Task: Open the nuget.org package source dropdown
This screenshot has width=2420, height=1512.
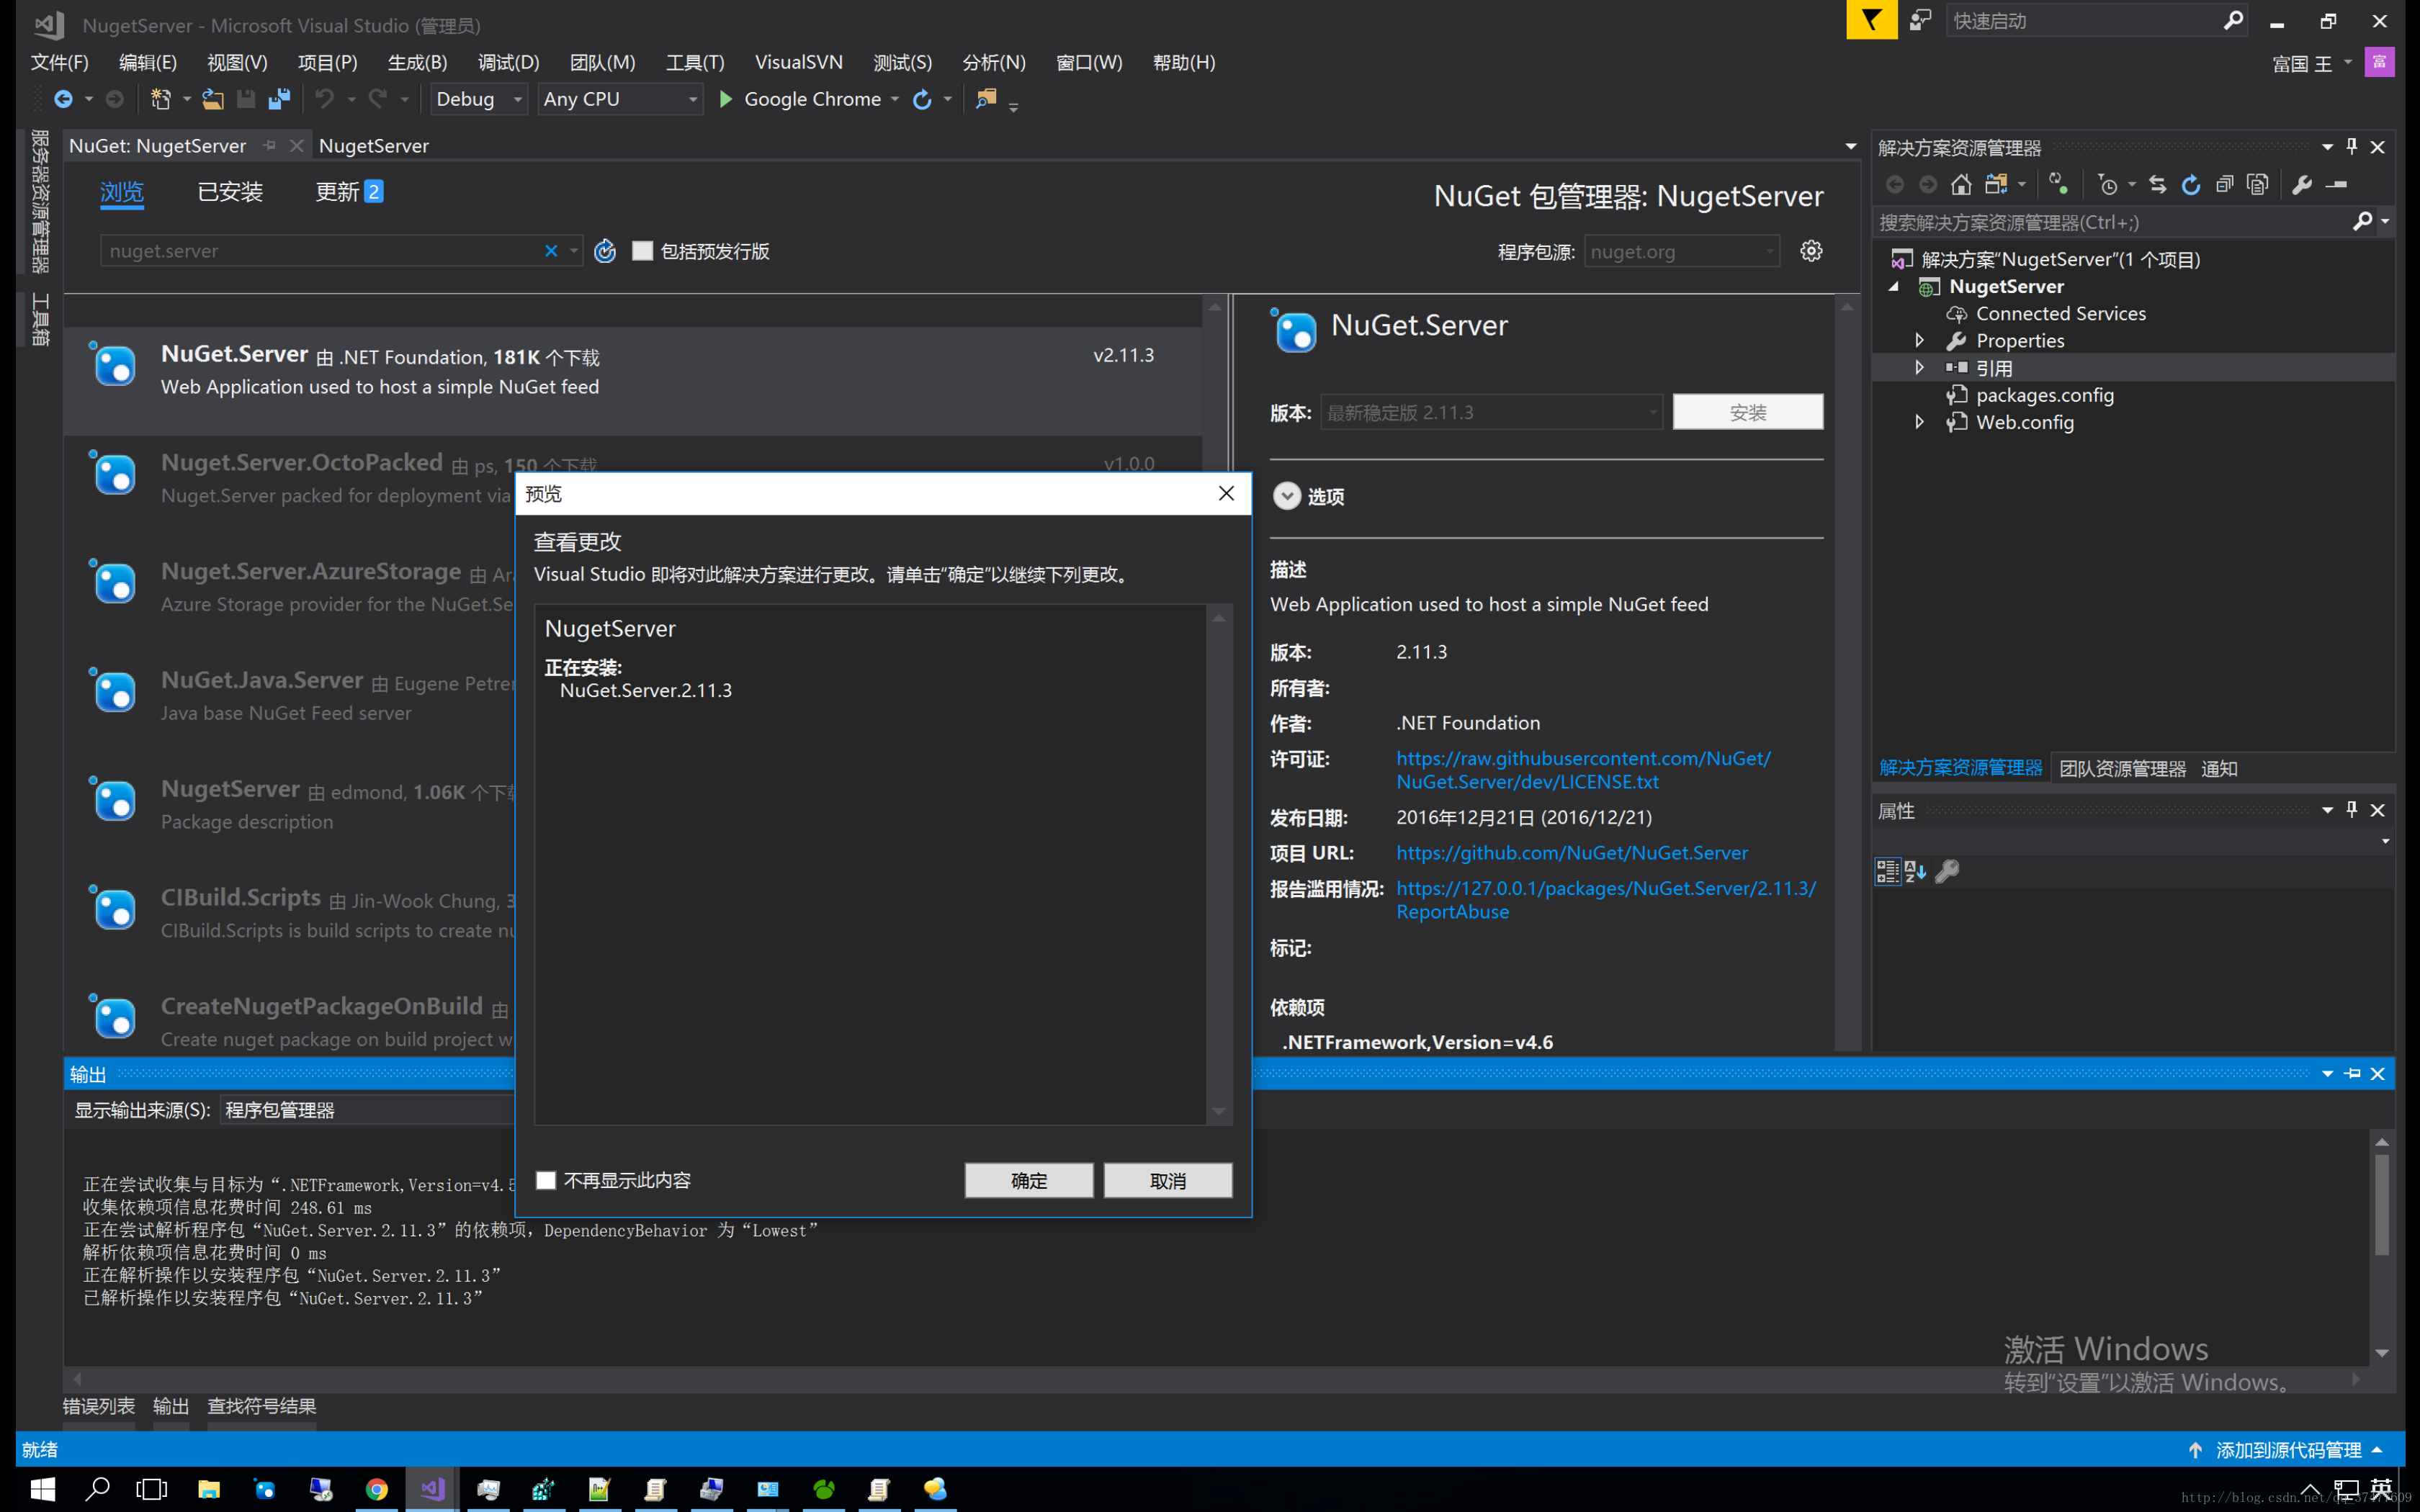Action: click(x=1682, y=251)
